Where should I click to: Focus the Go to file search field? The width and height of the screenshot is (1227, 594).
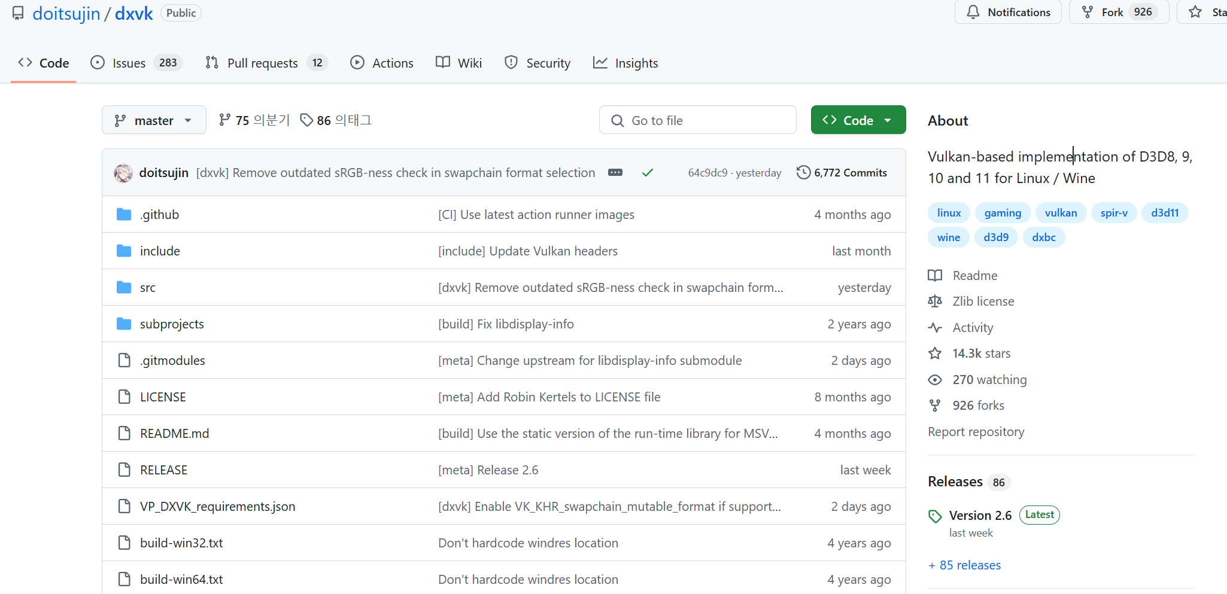[x=698, y=120]
